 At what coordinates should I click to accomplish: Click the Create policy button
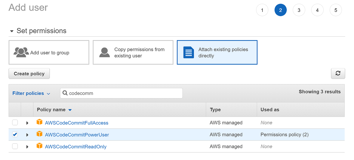pyautogui.click(x=29, y=74)
